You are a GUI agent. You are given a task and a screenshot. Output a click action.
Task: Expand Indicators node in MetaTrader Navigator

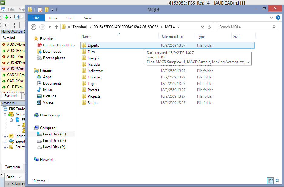(5, 136)
